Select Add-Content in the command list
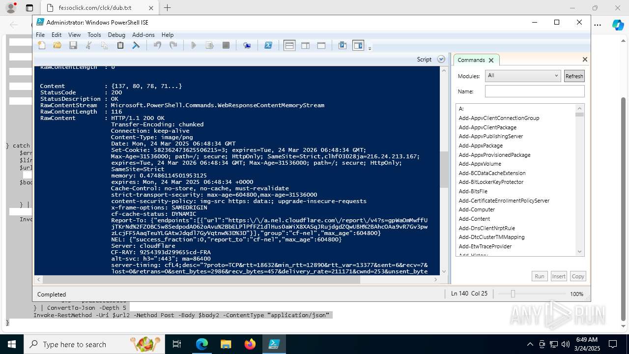Viewport: 629px width, 354px height. (474, 219)
